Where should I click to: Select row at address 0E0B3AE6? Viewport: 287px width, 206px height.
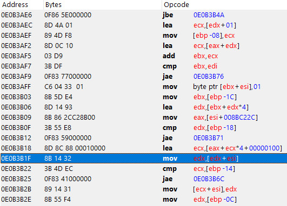144,15
